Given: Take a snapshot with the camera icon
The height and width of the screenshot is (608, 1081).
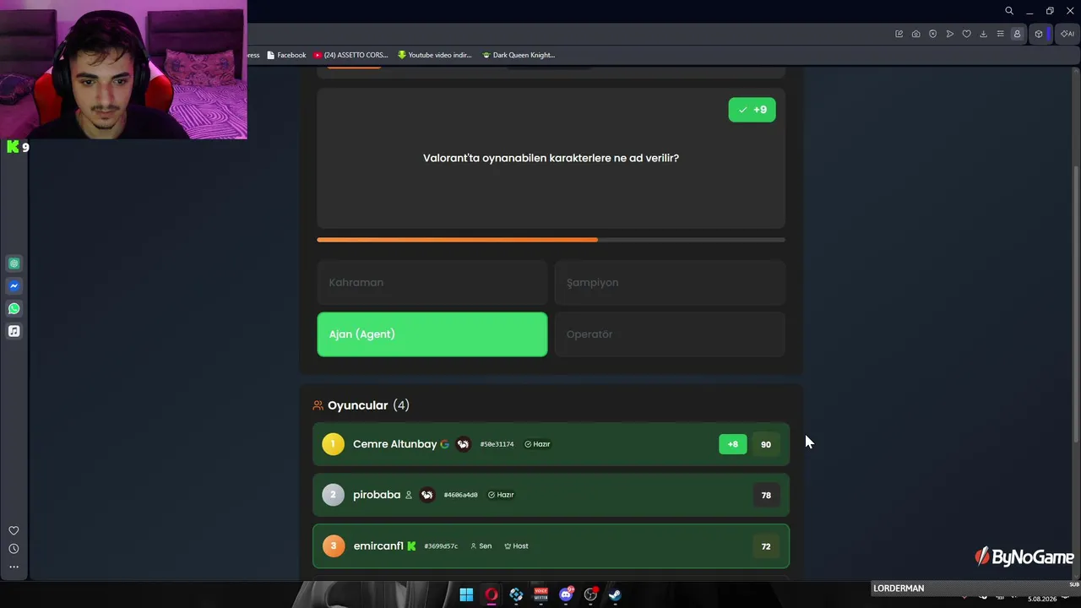Looking at the screenshot, I should pos(915,34).
